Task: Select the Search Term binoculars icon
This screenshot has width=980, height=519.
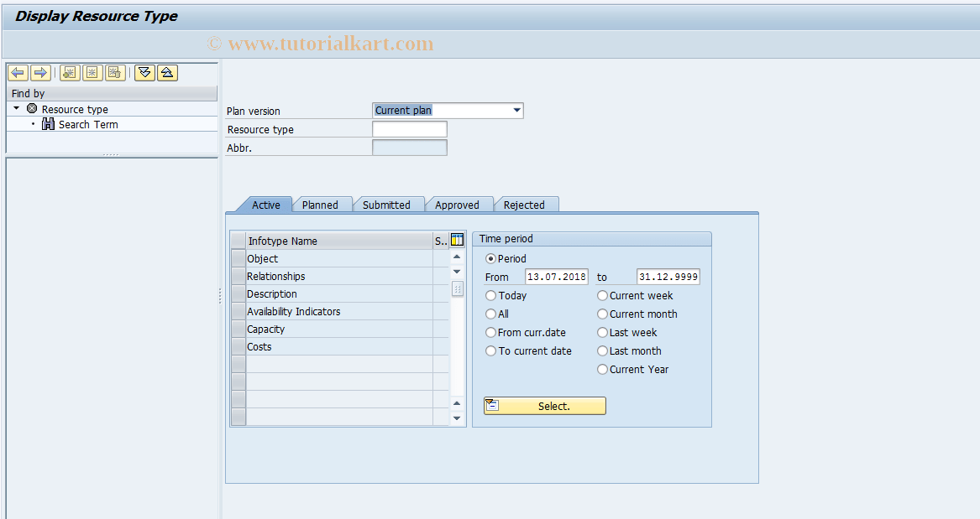Action: coord(49,123)
